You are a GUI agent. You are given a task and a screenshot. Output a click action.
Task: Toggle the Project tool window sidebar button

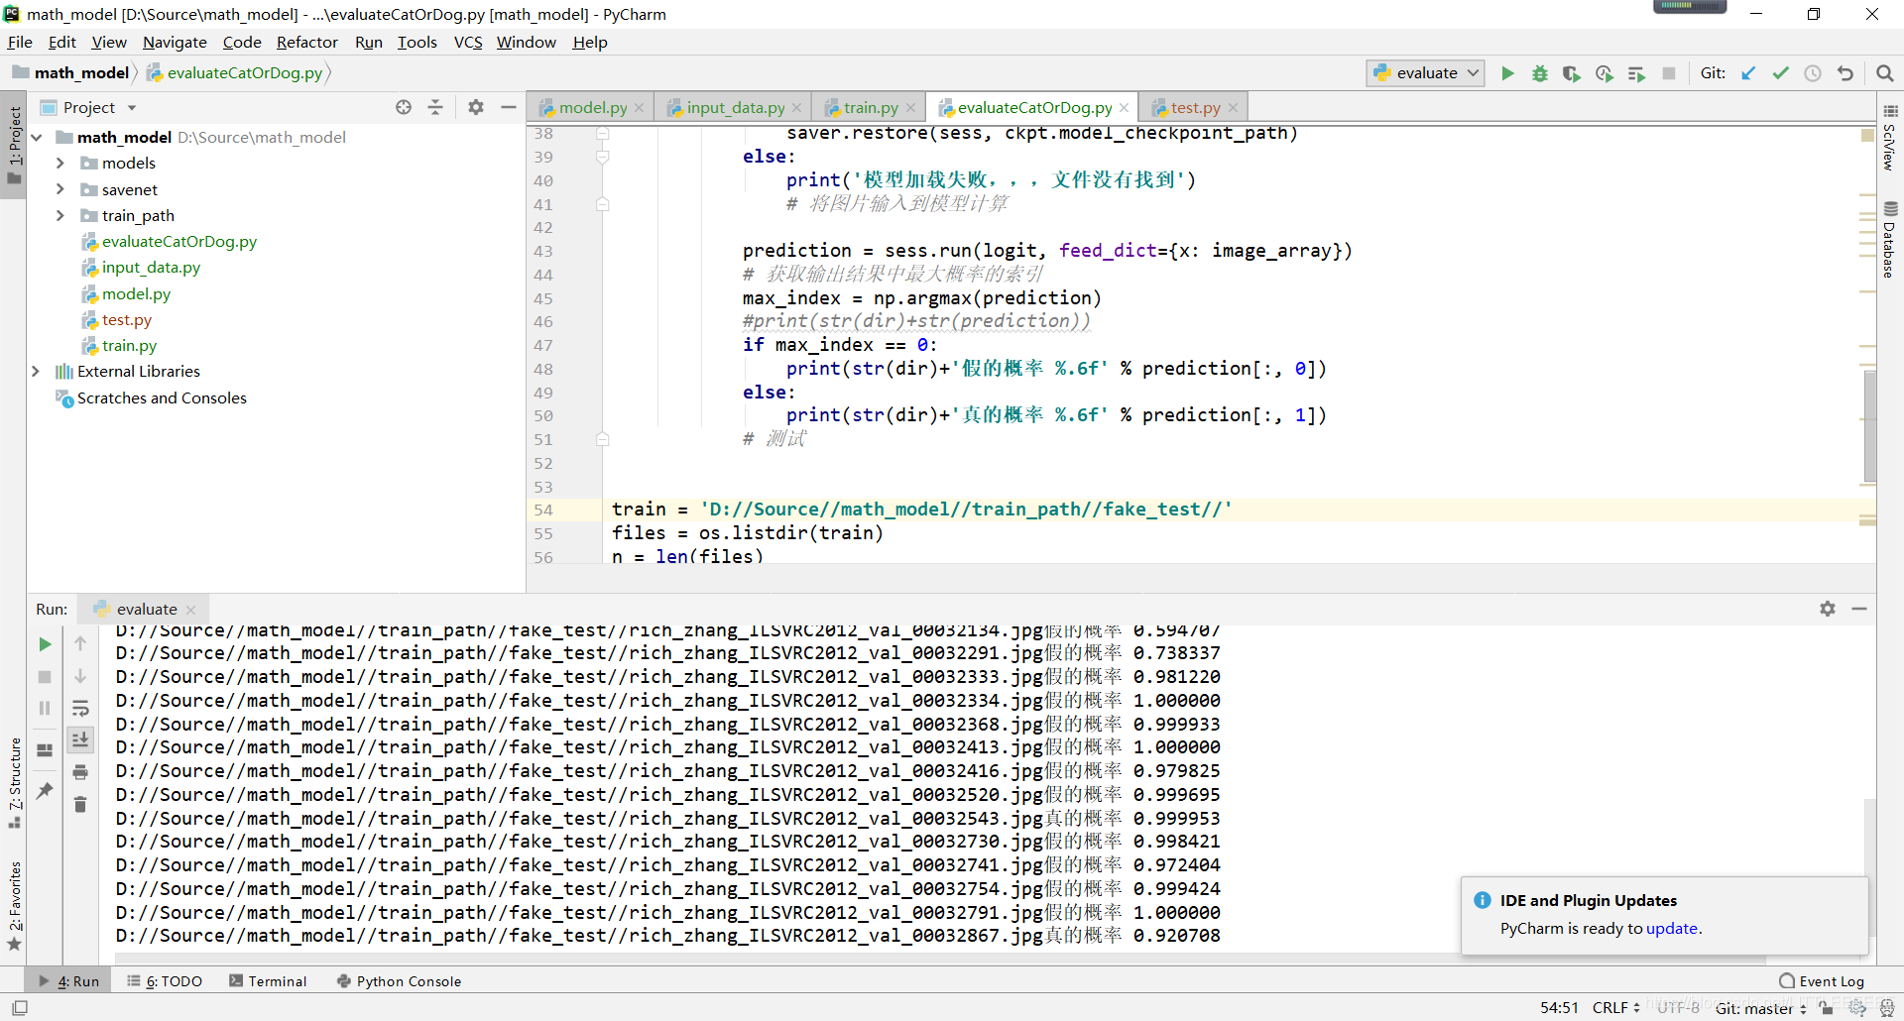(x=14, y=146)
